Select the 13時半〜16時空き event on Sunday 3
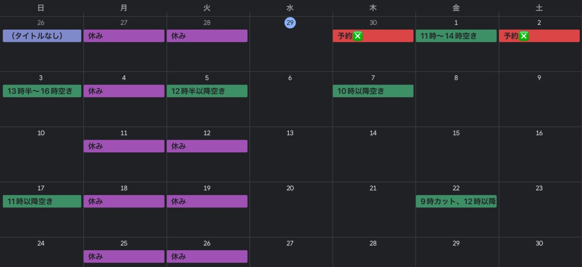The image size is (582, 267). point(42,91)
